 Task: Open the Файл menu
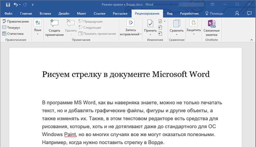point(8,14)
